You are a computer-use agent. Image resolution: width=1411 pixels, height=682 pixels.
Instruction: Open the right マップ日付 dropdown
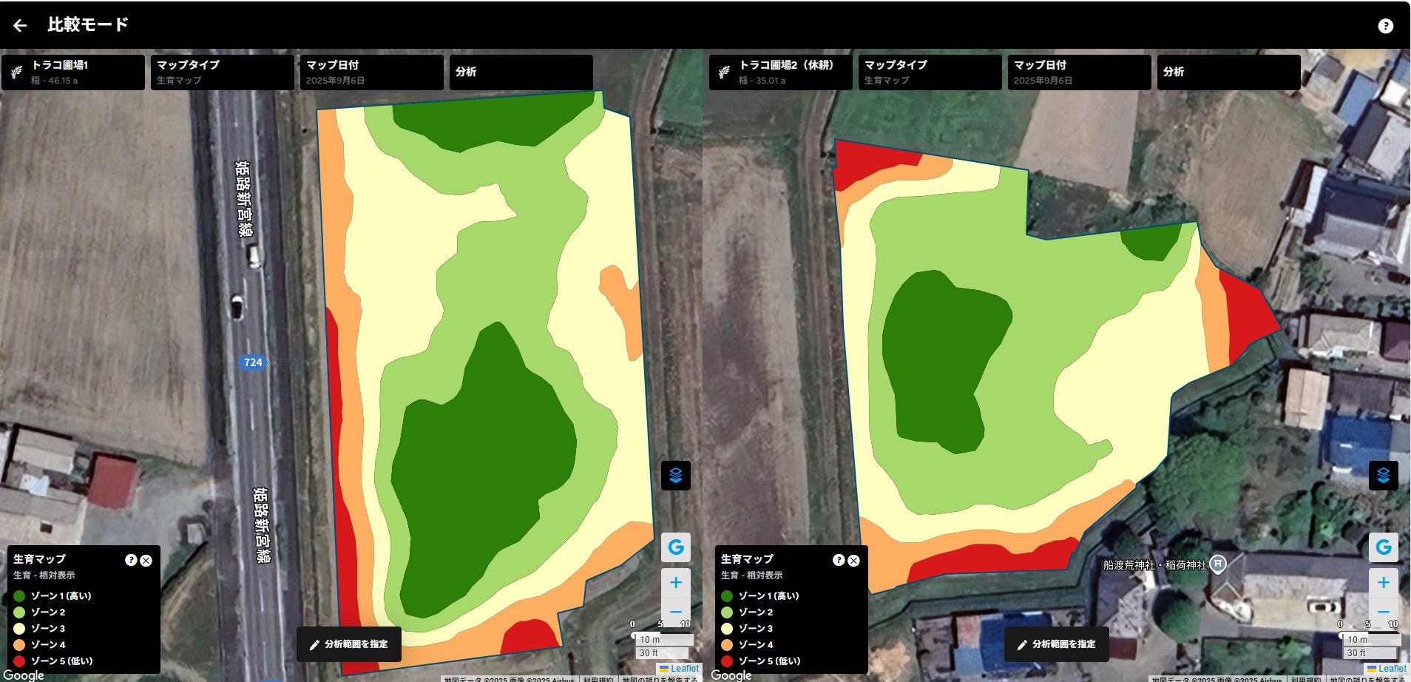[1079, 72]
